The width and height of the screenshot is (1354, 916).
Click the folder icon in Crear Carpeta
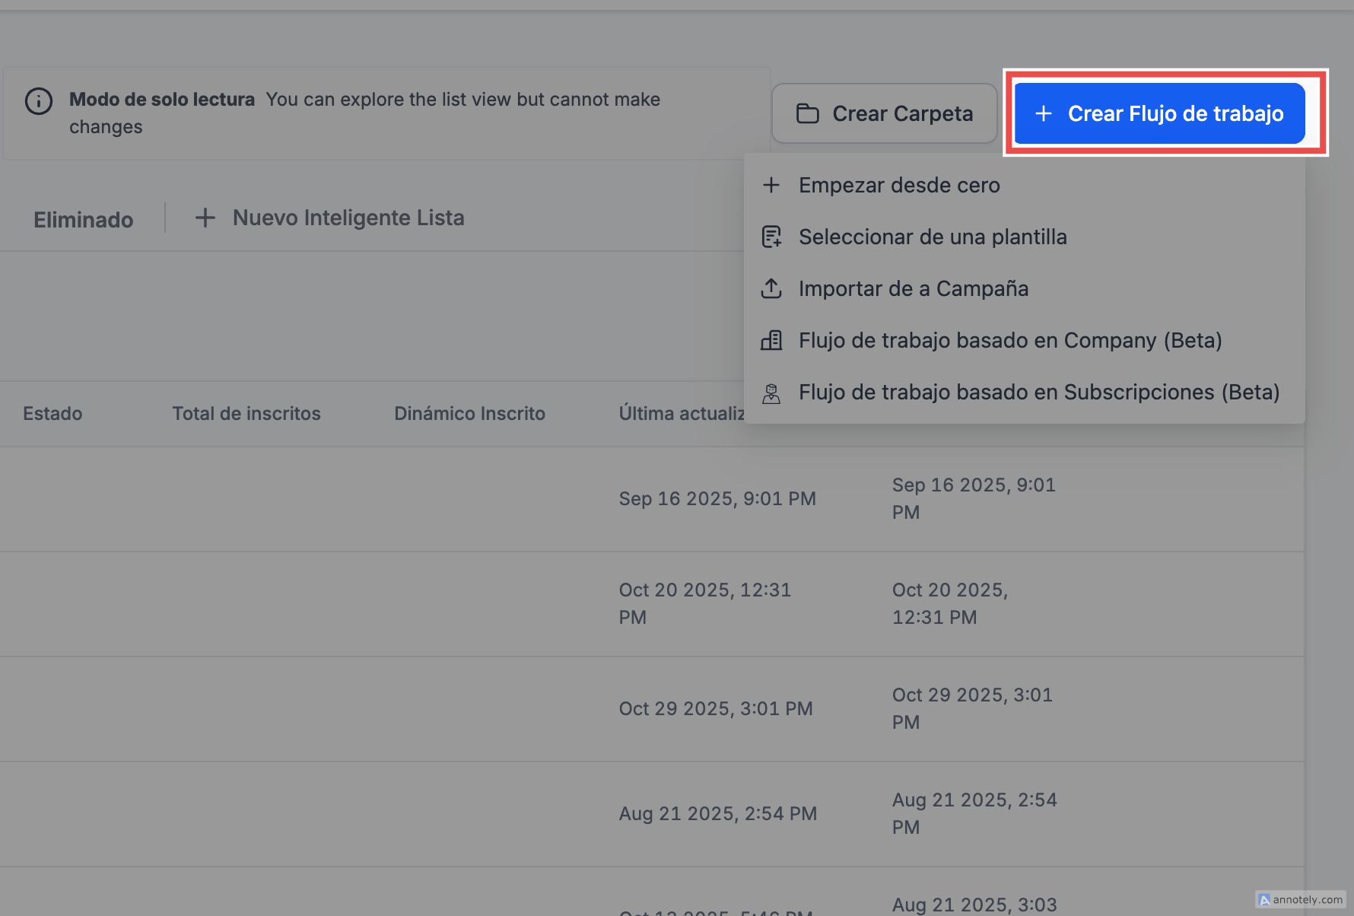(807, 113)
